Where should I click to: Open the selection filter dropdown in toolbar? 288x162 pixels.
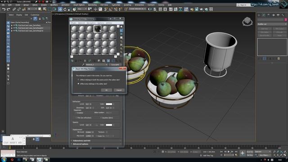tap(32, 9)
